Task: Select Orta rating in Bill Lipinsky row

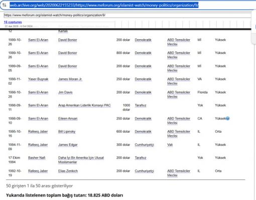Action: coord(218,132)
